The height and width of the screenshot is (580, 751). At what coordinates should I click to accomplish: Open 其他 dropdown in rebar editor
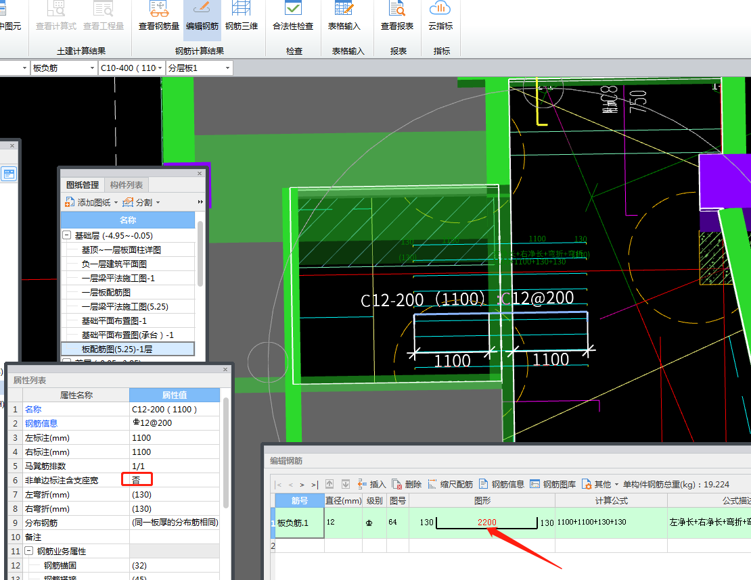coord(600,484)
